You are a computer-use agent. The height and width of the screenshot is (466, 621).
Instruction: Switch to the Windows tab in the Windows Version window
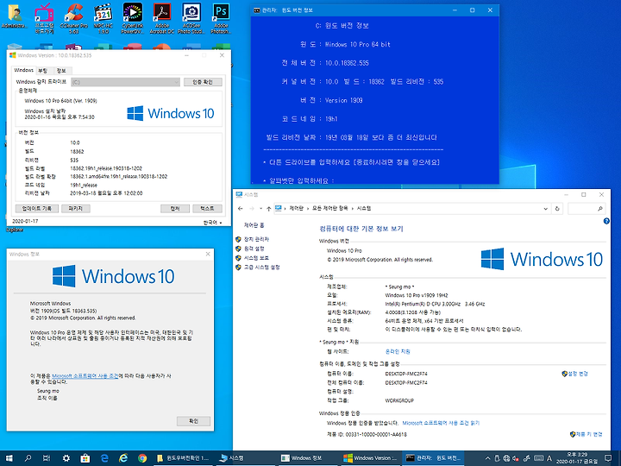(24, 70)
